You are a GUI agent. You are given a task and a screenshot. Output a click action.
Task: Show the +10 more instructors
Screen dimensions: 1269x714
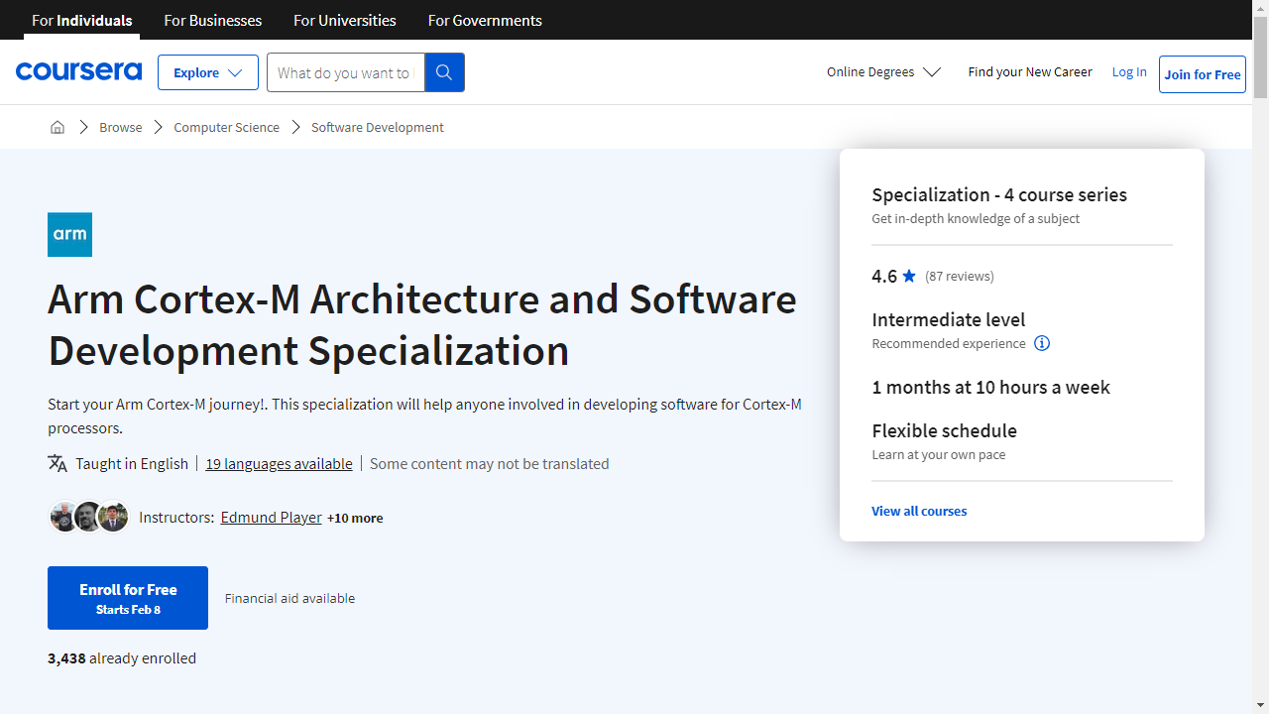tap(355, 518)
